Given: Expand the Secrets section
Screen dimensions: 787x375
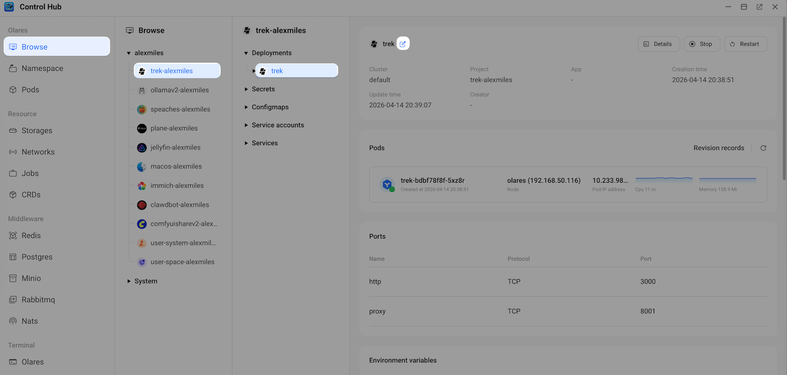Looking at the screenshot, I should click(x=246, y=89).
